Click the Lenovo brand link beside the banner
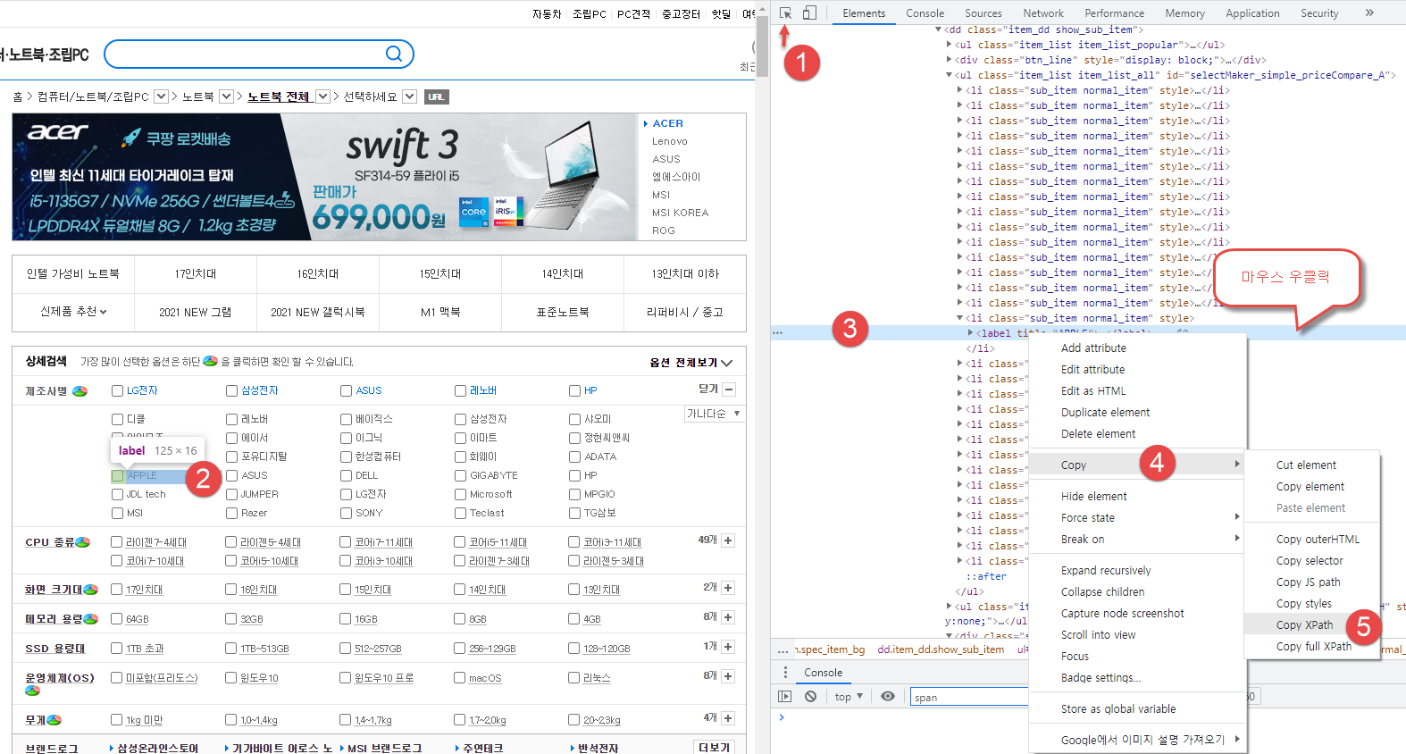 tap(670, 141)
